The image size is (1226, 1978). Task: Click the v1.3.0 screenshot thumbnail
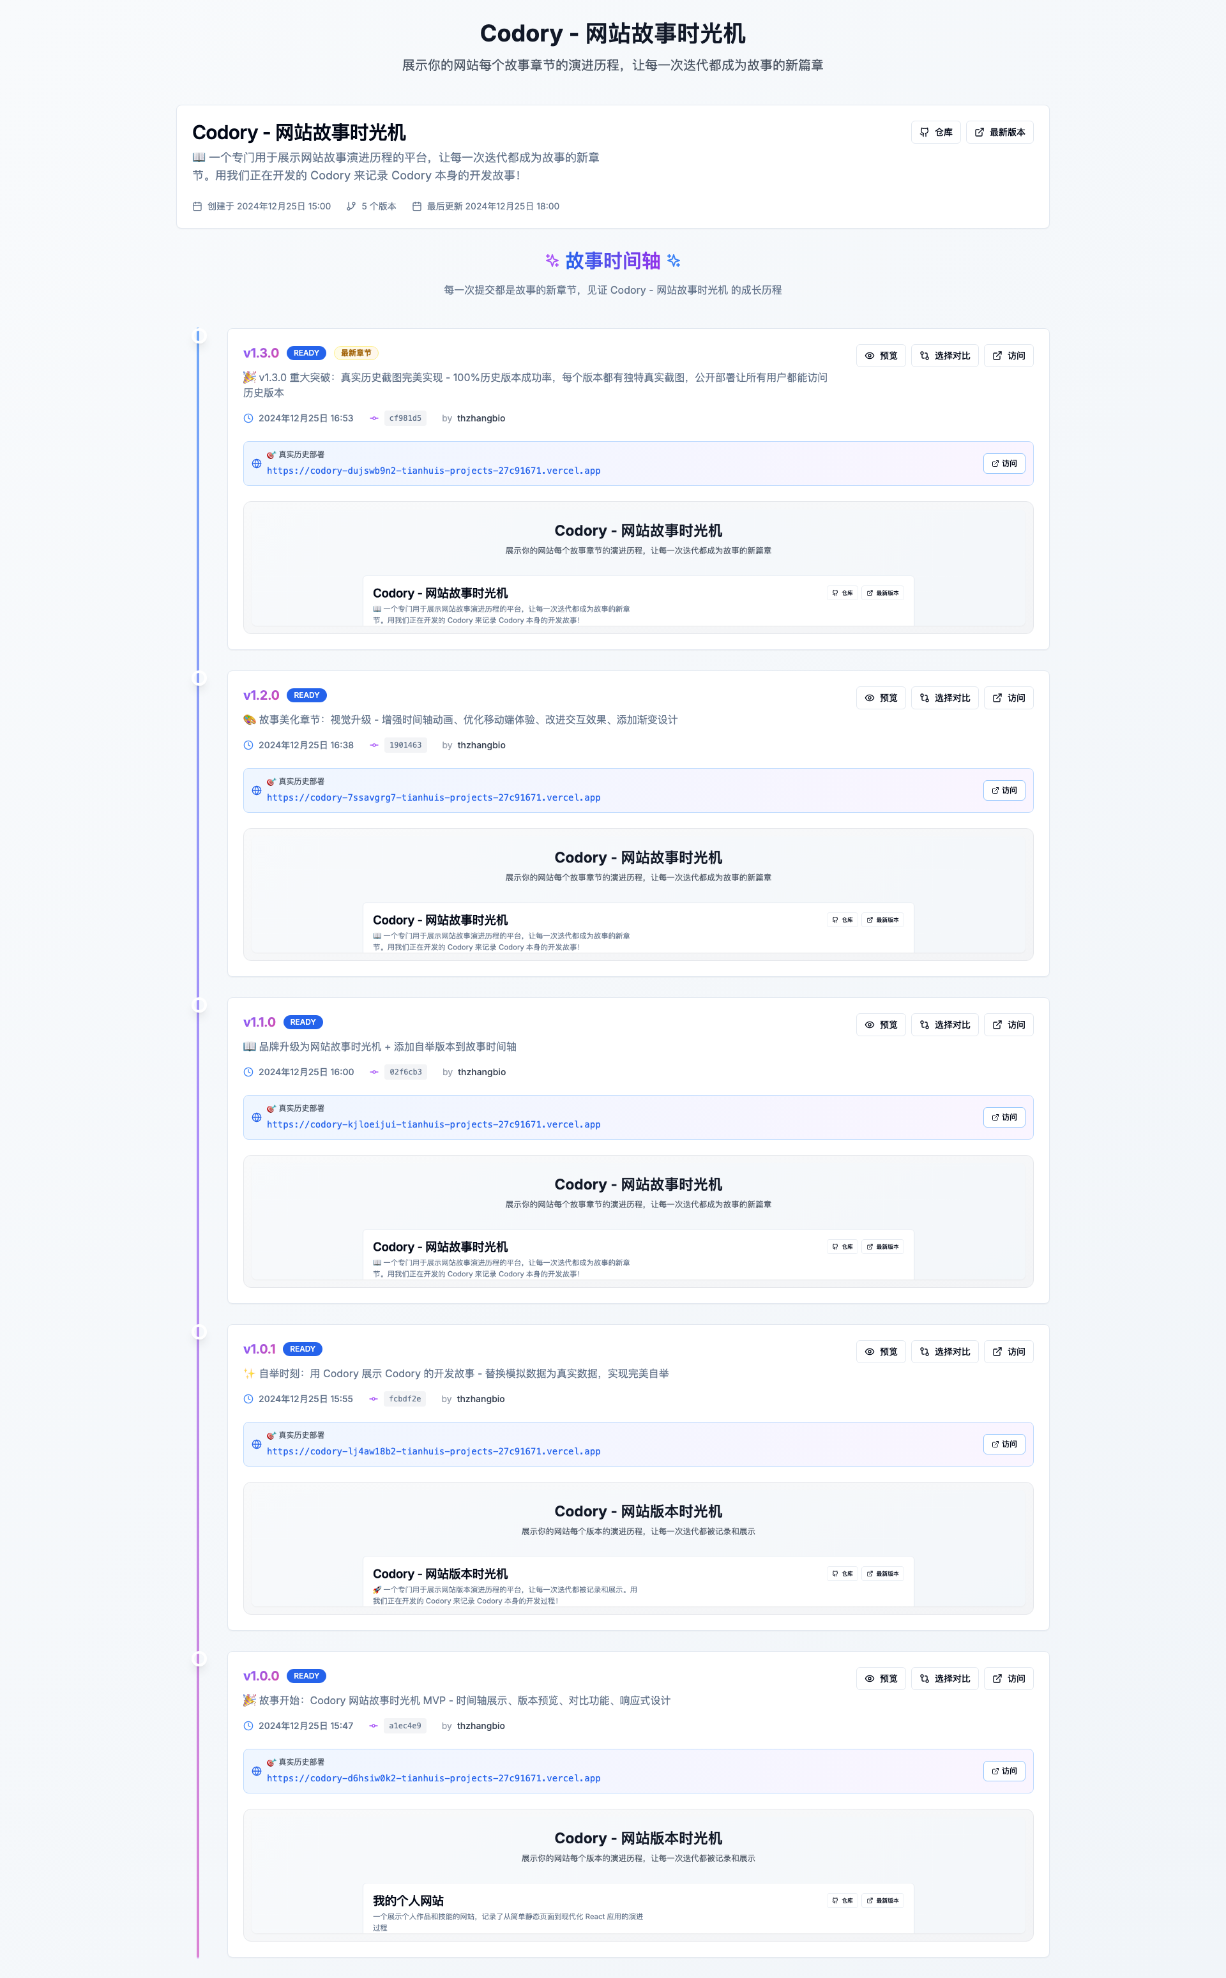638,568
